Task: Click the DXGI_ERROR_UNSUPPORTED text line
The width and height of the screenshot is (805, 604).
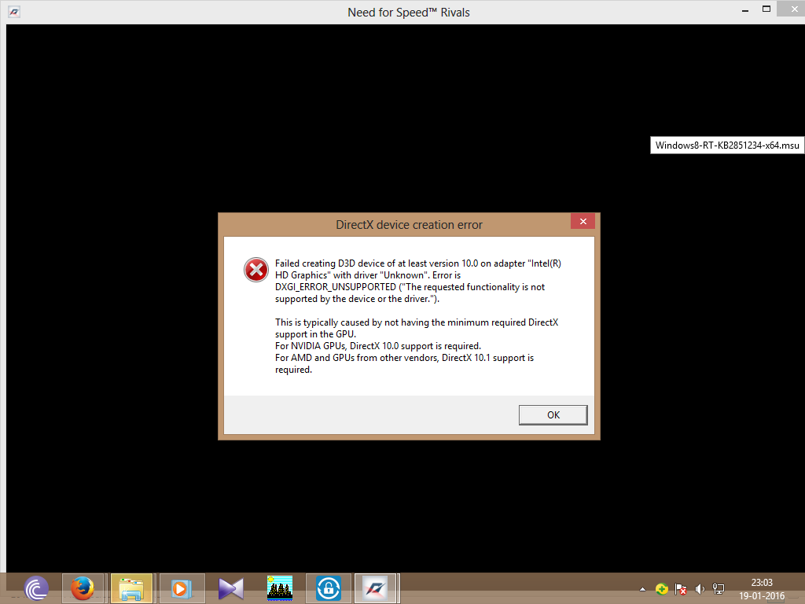Action: 410,287
